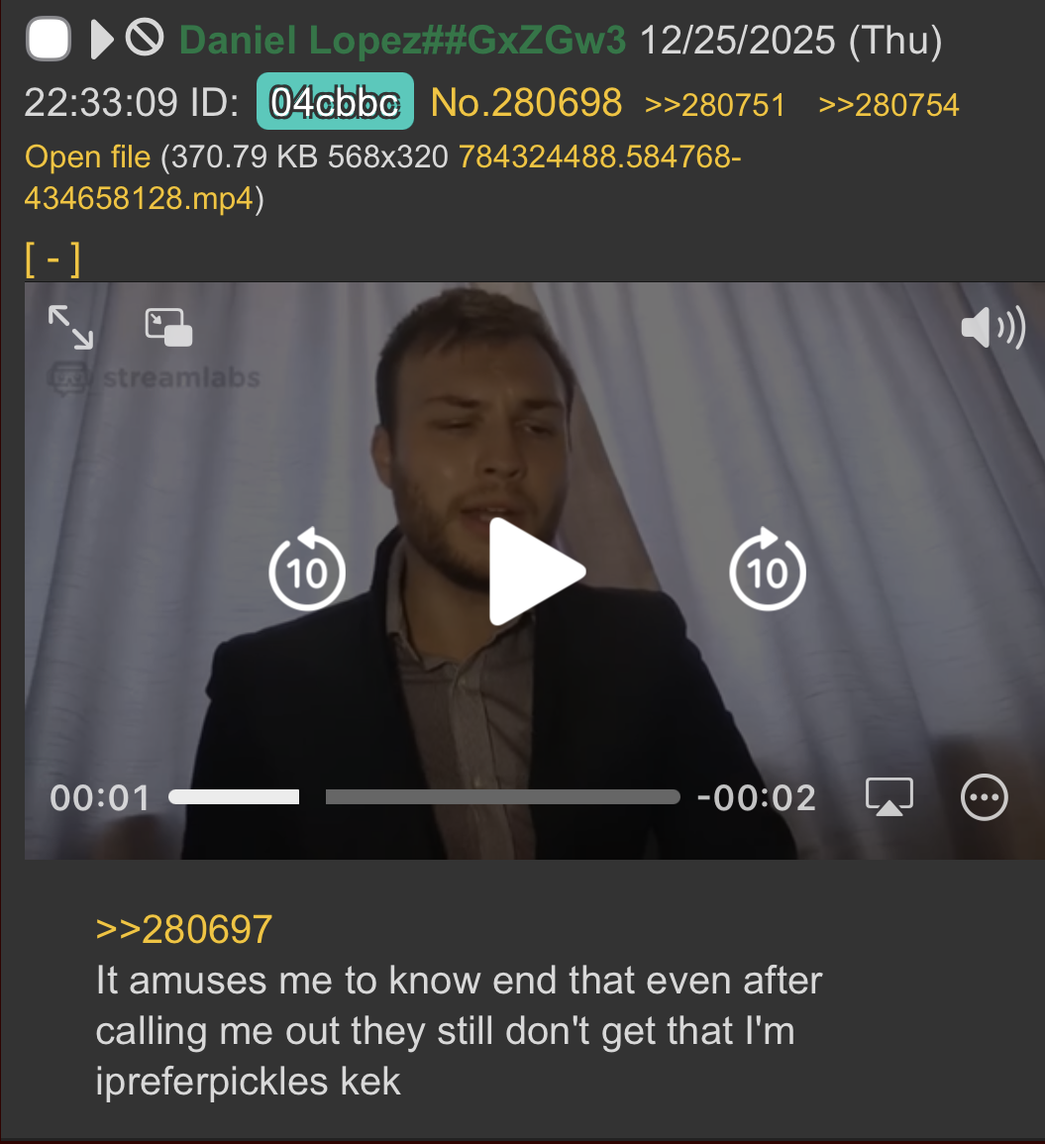Rewind the video ten seconds
This screenshot has height=1144, width=1045.
coord(307,570)
